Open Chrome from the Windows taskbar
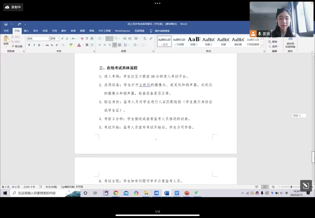 pyautogui.click(x=116, y=193)
